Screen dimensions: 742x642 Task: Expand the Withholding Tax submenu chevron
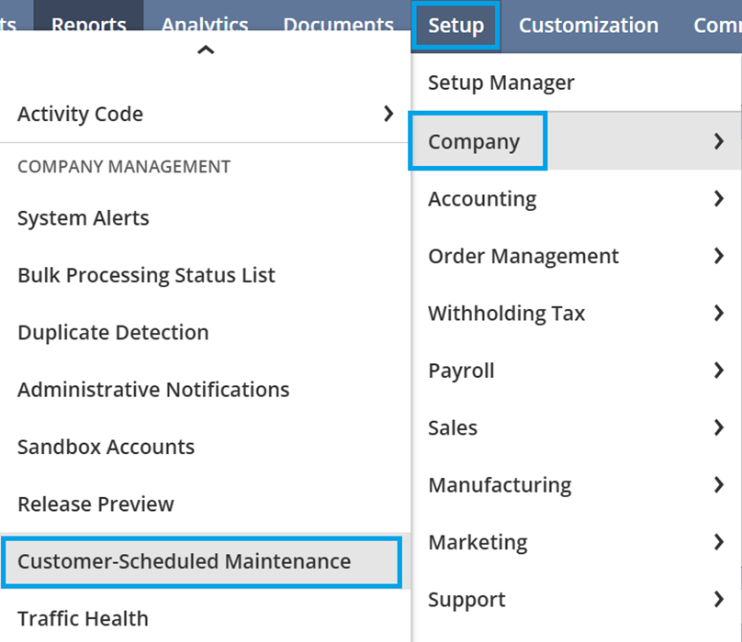[x=719, y=313]
